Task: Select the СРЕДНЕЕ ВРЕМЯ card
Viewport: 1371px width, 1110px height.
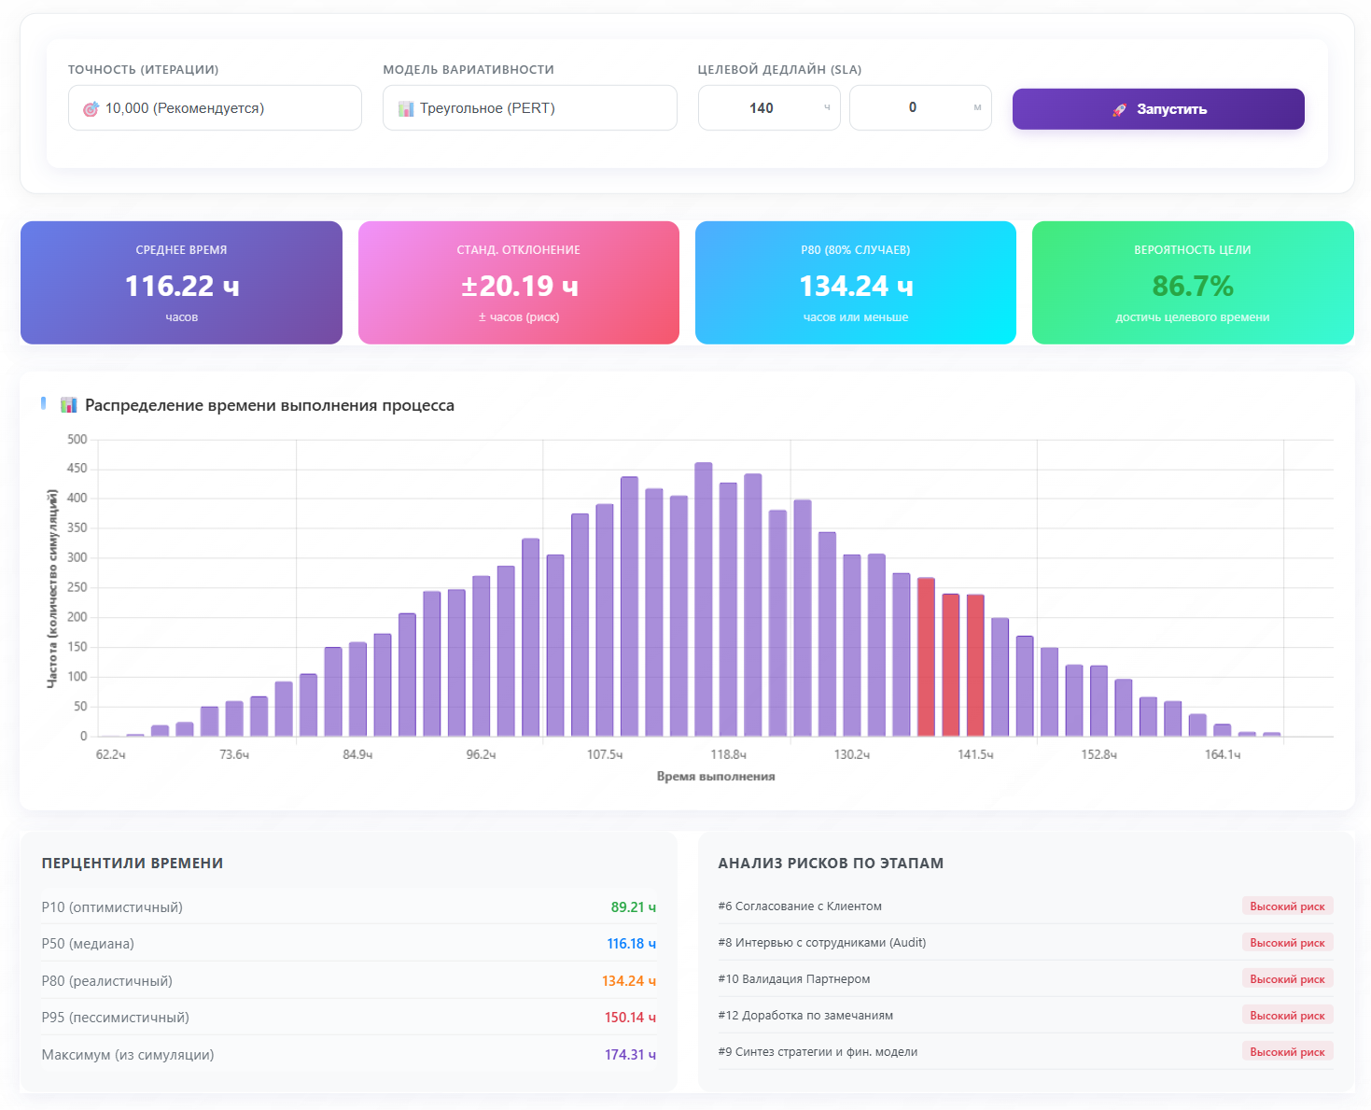Action: (x=181, y=282)
